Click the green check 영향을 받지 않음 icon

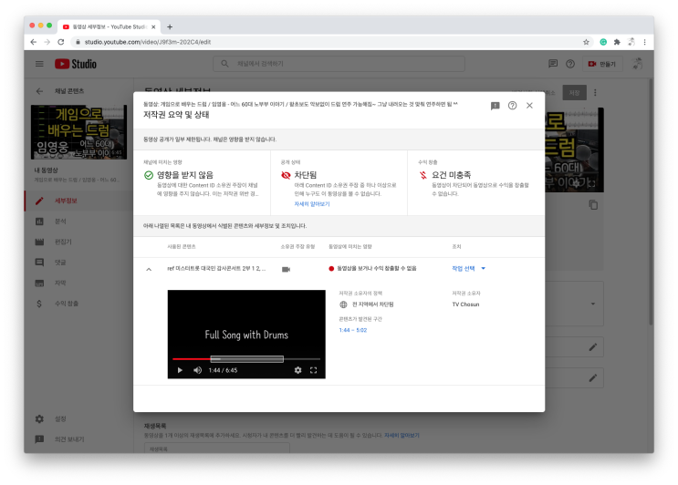(149, 175)
